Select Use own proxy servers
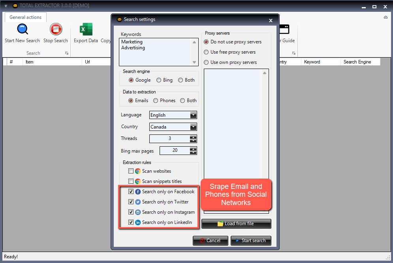The height and width of the screenshot is (263, 393). point(206,62)
